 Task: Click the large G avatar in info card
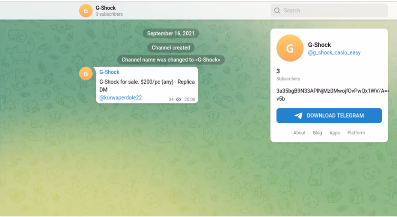(x=290, y=48)
